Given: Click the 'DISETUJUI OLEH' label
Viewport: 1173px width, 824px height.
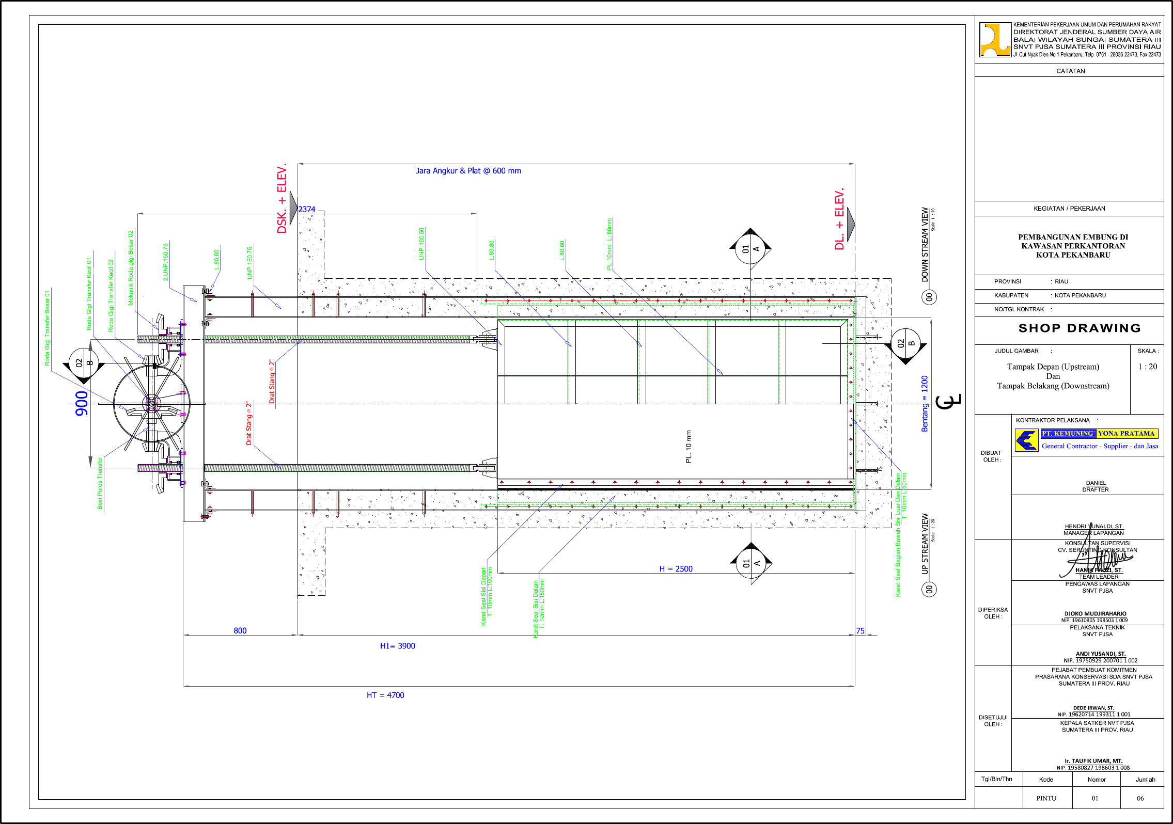Looking at the screenshot, I should coord(993,721).
